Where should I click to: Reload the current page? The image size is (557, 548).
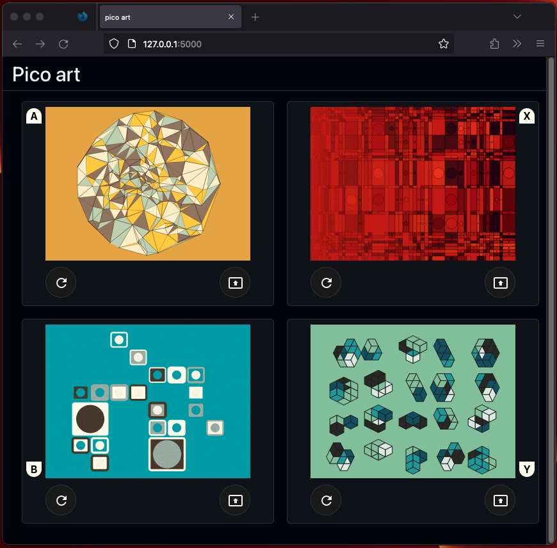pos(63,44)
